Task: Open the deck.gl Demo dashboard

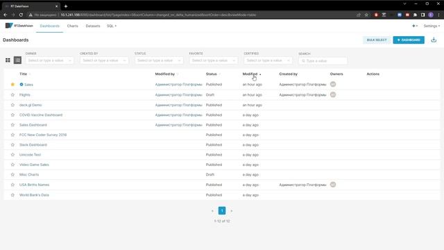Action: 31,105
